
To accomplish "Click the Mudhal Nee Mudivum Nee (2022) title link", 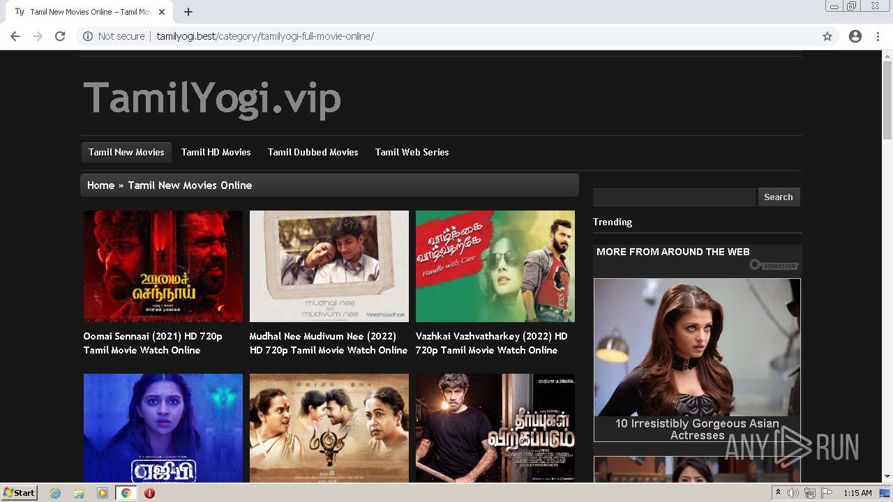I will tap(329, 343).
